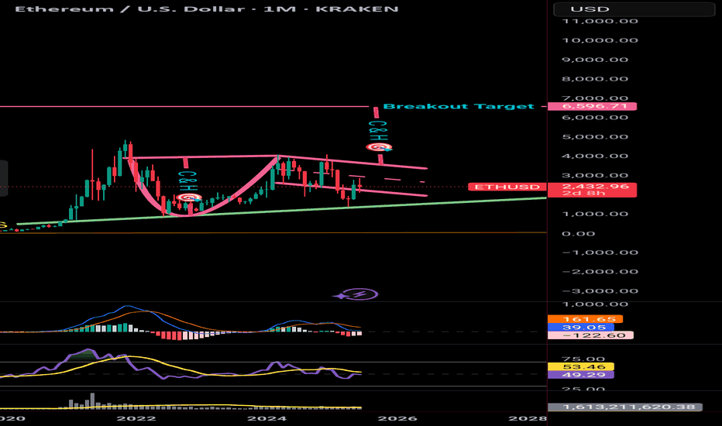This screenshot has width=722, height=426.
Task: Click the -3,000.00 price axis label
Action: click(600, 291)
